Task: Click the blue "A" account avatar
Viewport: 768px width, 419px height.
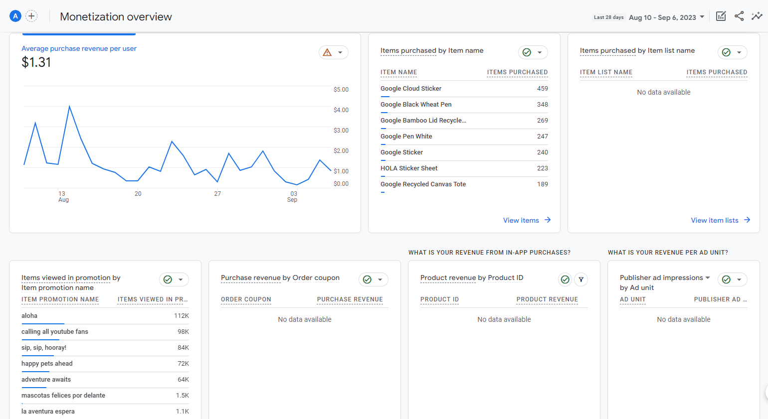Action: coord(15,15)
